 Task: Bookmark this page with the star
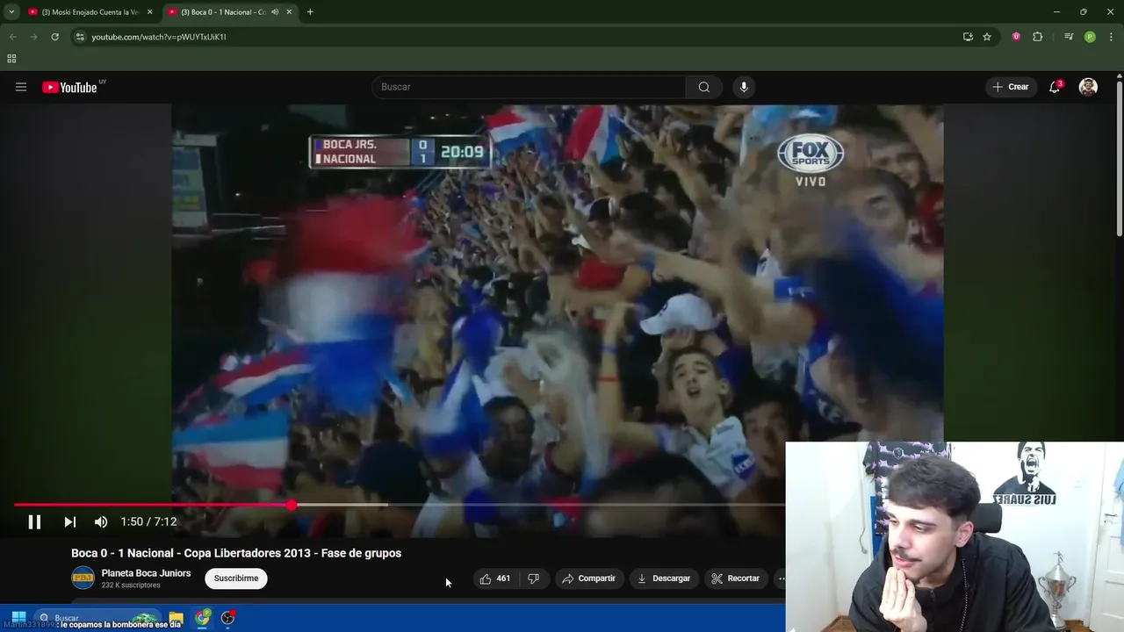click(x=987, y=37)
